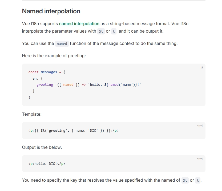222x191 pixels.
Task: Click the "greeting:" key in the JS code
Action: point(46,85)
